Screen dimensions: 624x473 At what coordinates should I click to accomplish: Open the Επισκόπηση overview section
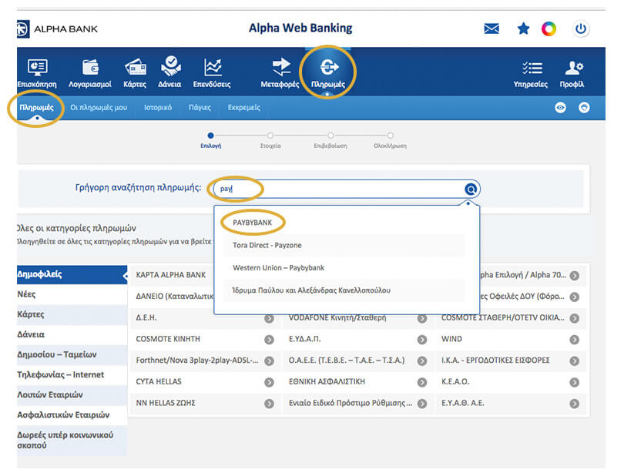(x=37, y=73)
